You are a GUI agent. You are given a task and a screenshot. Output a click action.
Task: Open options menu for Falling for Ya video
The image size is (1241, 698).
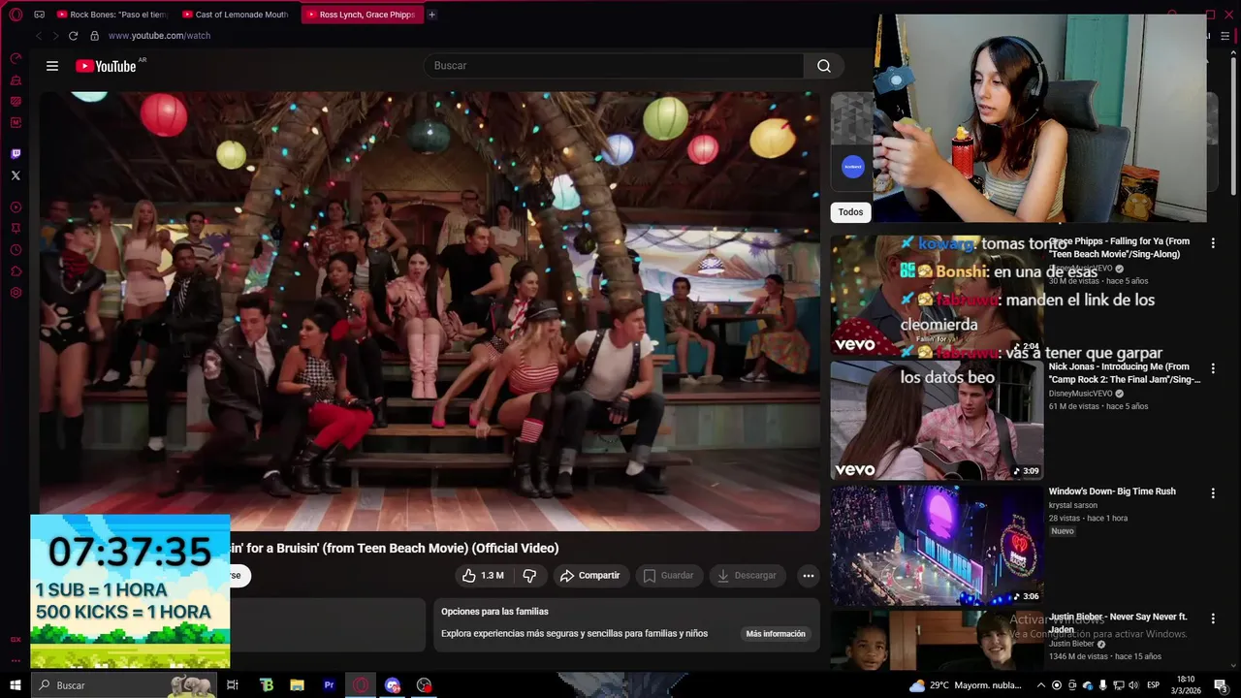pos(1212,242)
